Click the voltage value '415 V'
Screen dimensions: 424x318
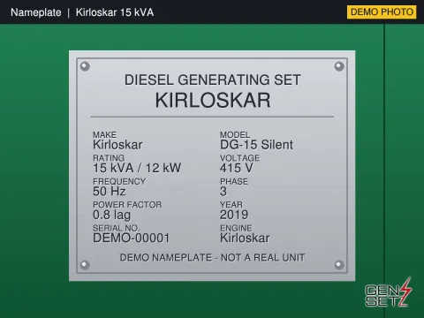(237, 168)
